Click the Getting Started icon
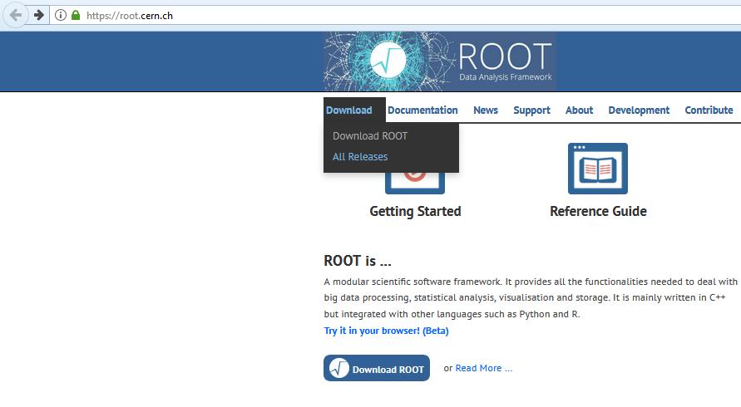 [415, 184]
